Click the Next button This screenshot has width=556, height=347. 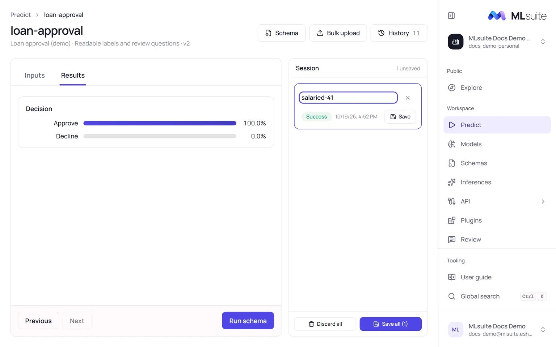point(77,321)
